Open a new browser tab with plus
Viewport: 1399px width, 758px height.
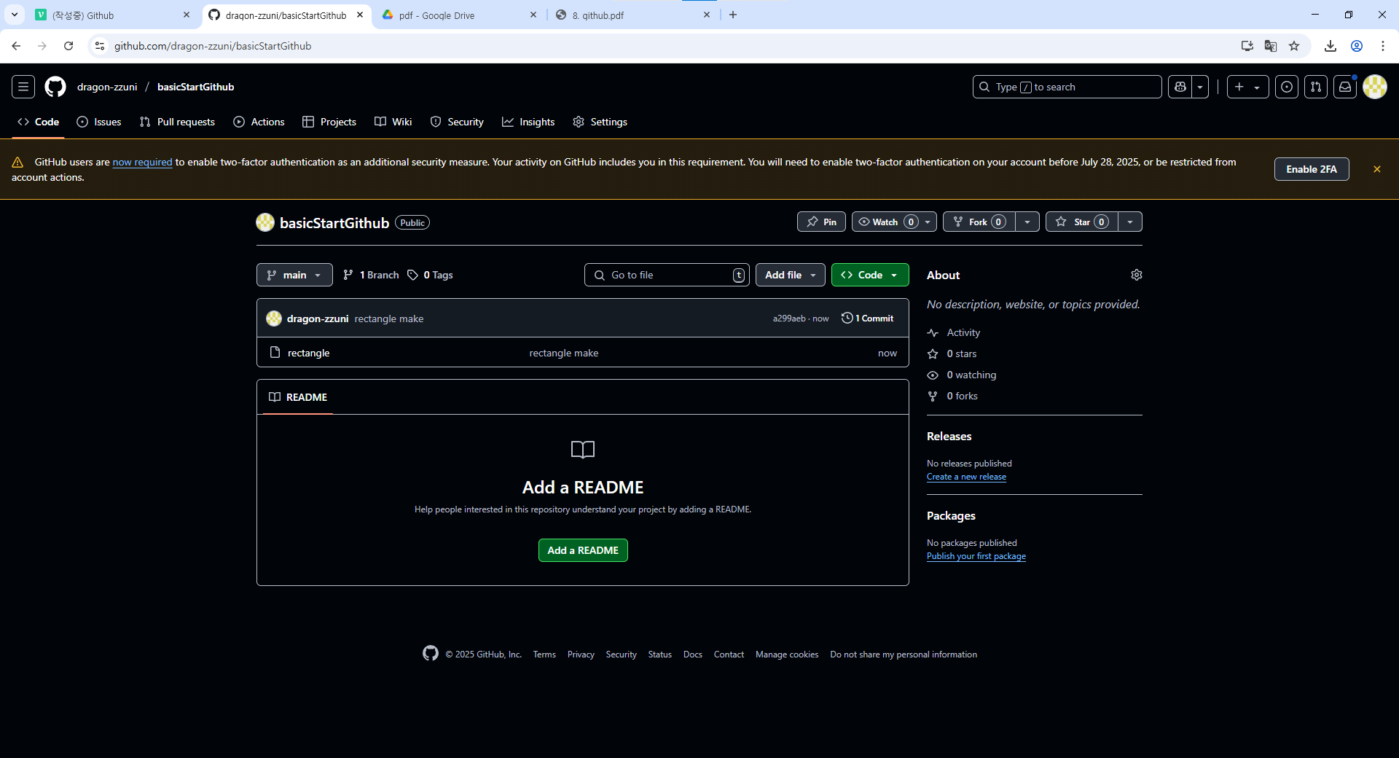(733, 15)
